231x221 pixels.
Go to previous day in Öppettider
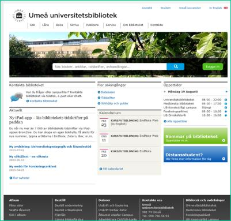(165, 92)
